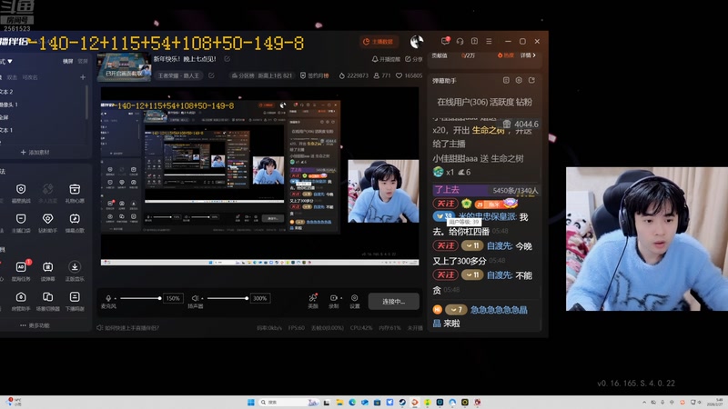Click the 150% microphone volume field
Viewport: 728px width, 409px height.
click(x=173, y=298)
